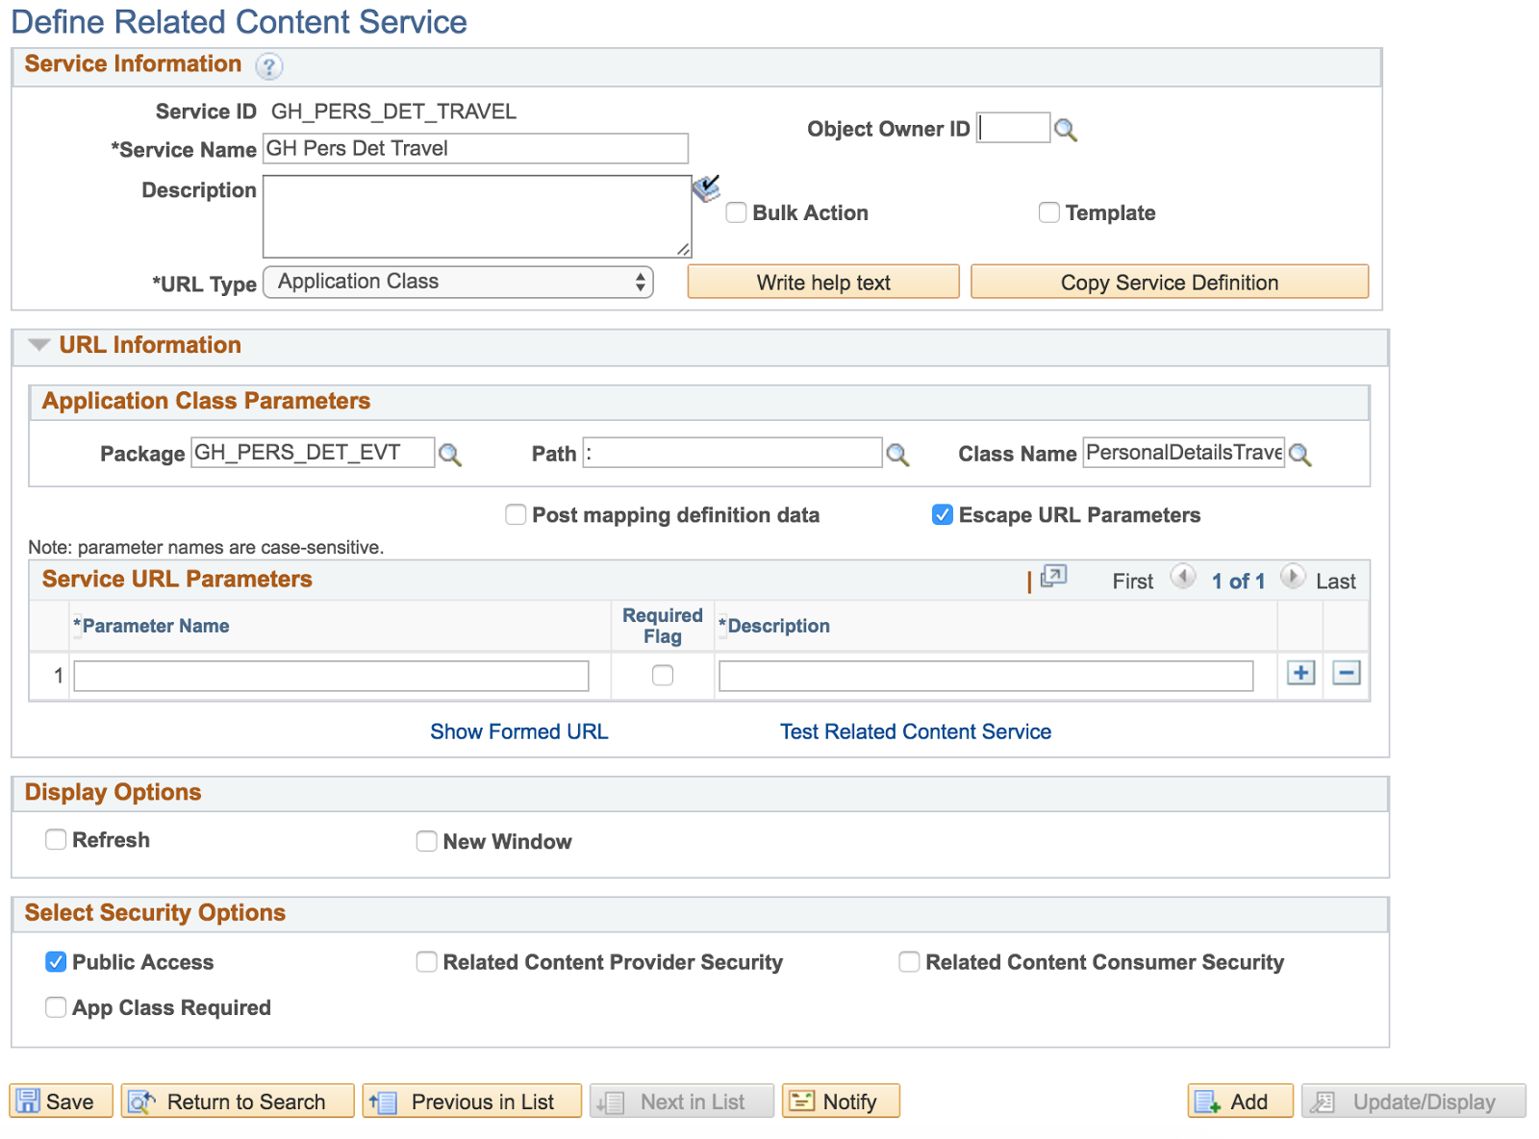
Task: Open Service Information help
Action: 269,66
